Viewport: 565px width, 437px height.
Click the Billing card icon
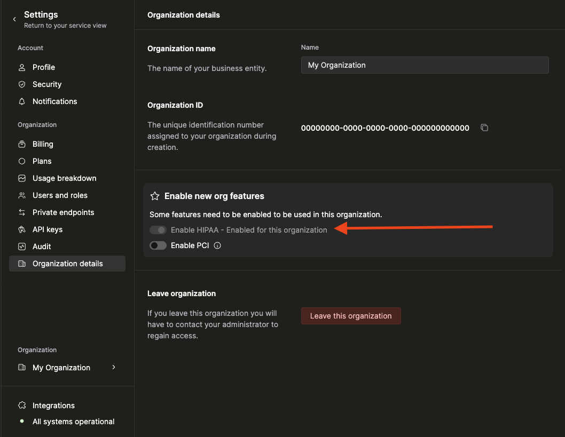point(22,144)
